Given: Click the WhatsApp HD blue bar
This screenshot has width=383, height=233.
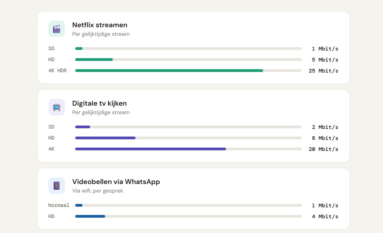Looking at the screenshot, I should point(90,216).
